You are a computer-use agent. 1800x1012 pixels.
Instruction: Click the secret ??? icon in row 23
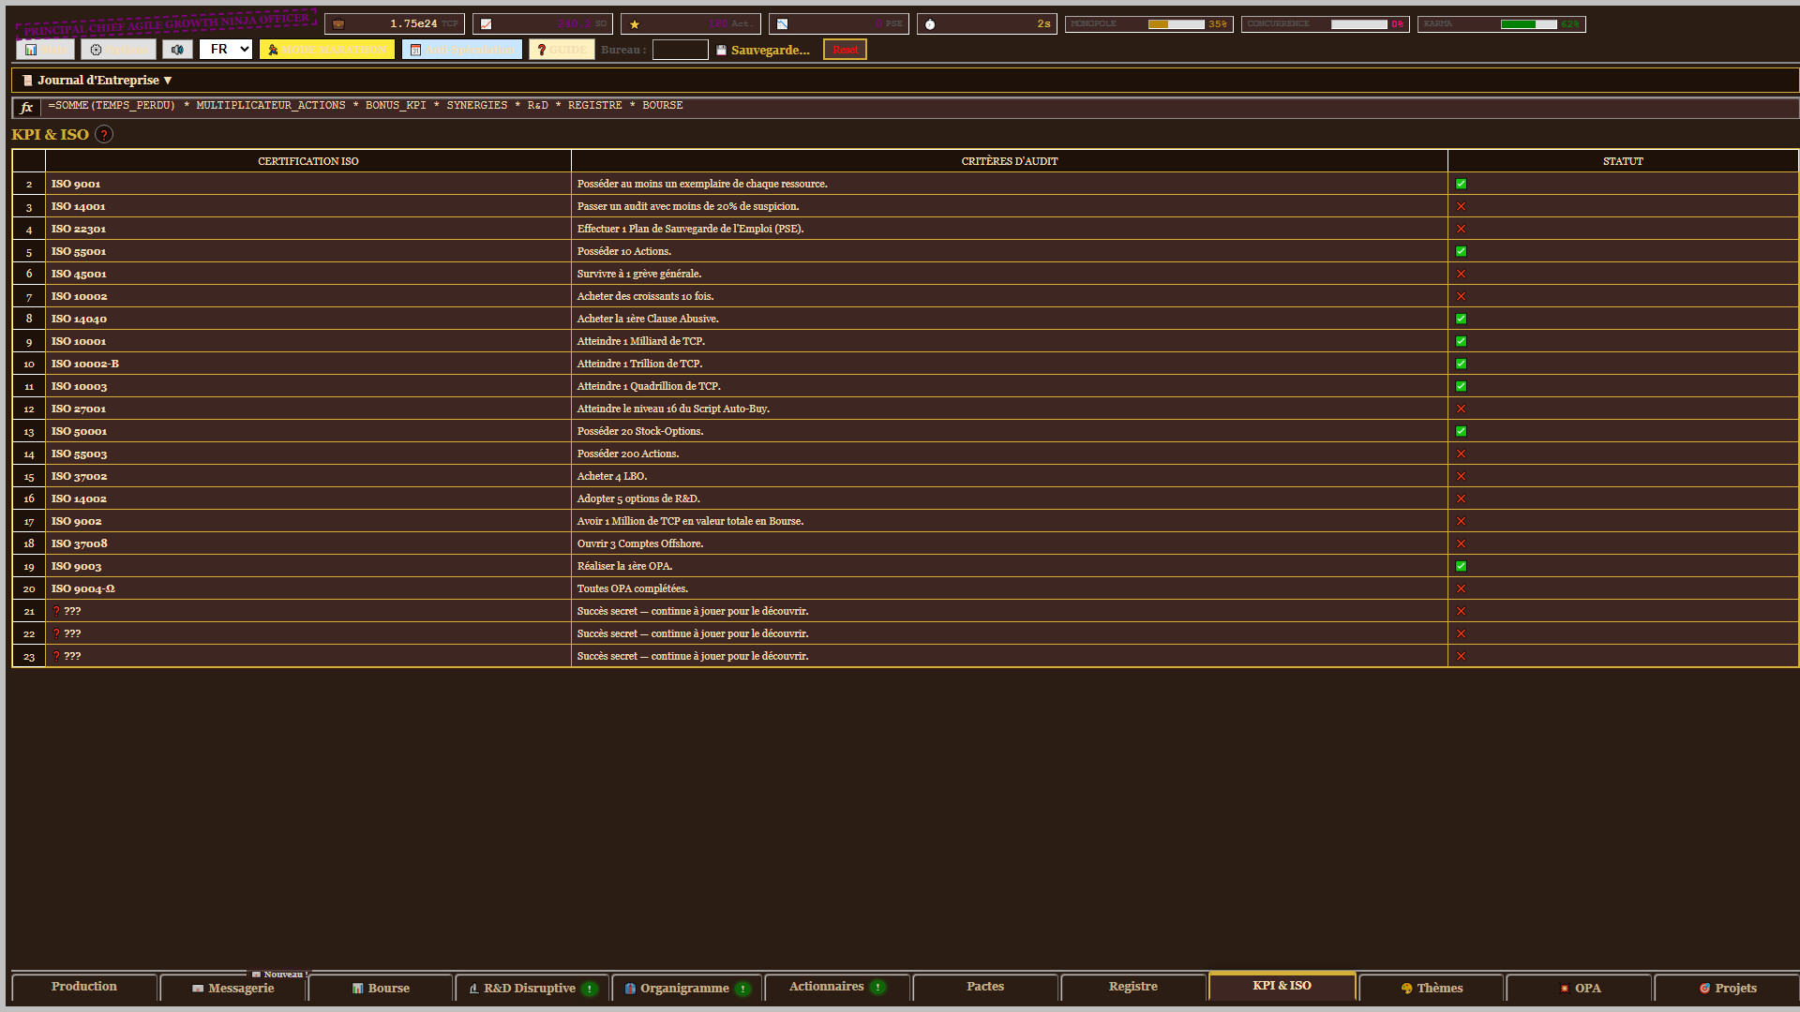(x=56, y=656)
